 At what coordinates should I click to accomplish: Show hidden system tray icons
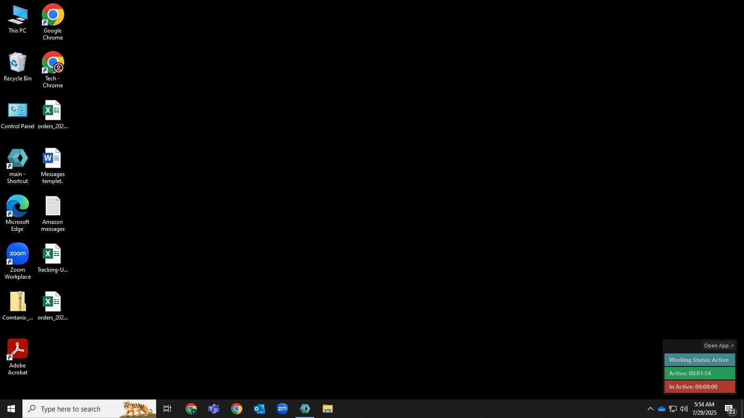(x=651, y=409)
